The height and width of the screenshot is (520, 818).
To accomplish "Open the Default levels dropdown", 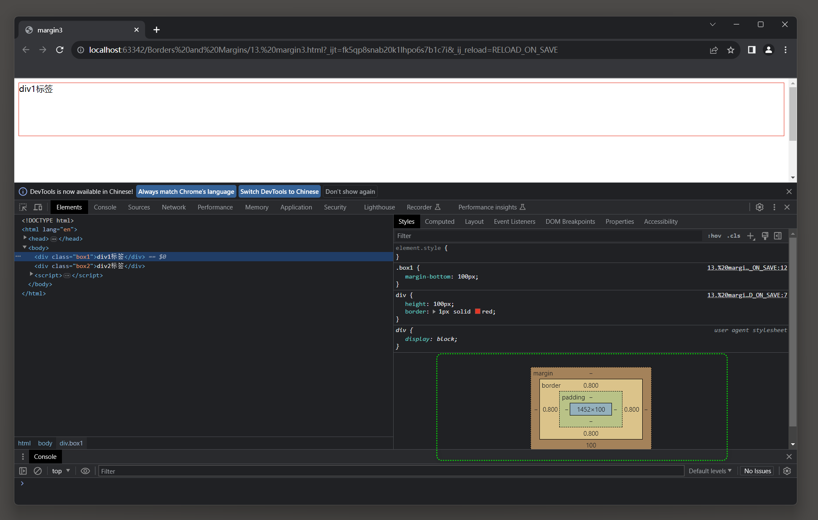I will pyautogui.click(x=710, y=471).
